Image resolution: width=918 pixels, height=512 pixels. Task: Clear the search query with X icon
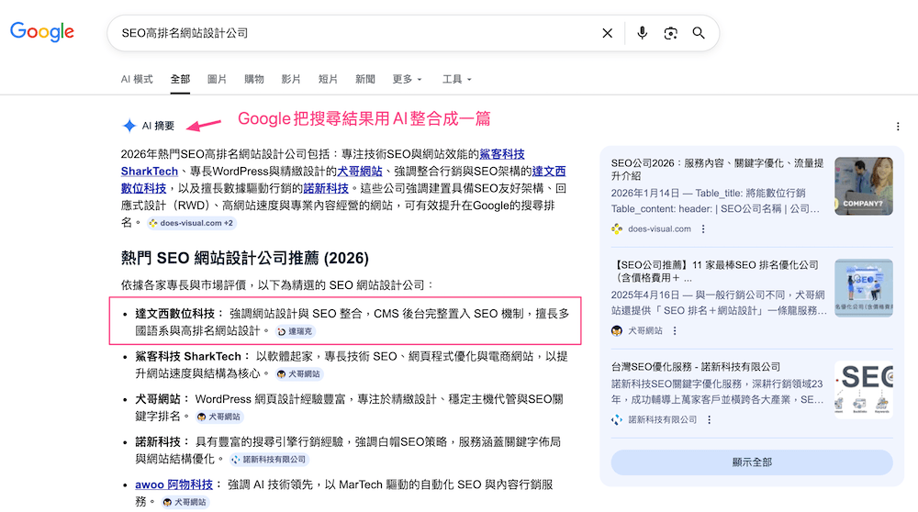point(607,33)
